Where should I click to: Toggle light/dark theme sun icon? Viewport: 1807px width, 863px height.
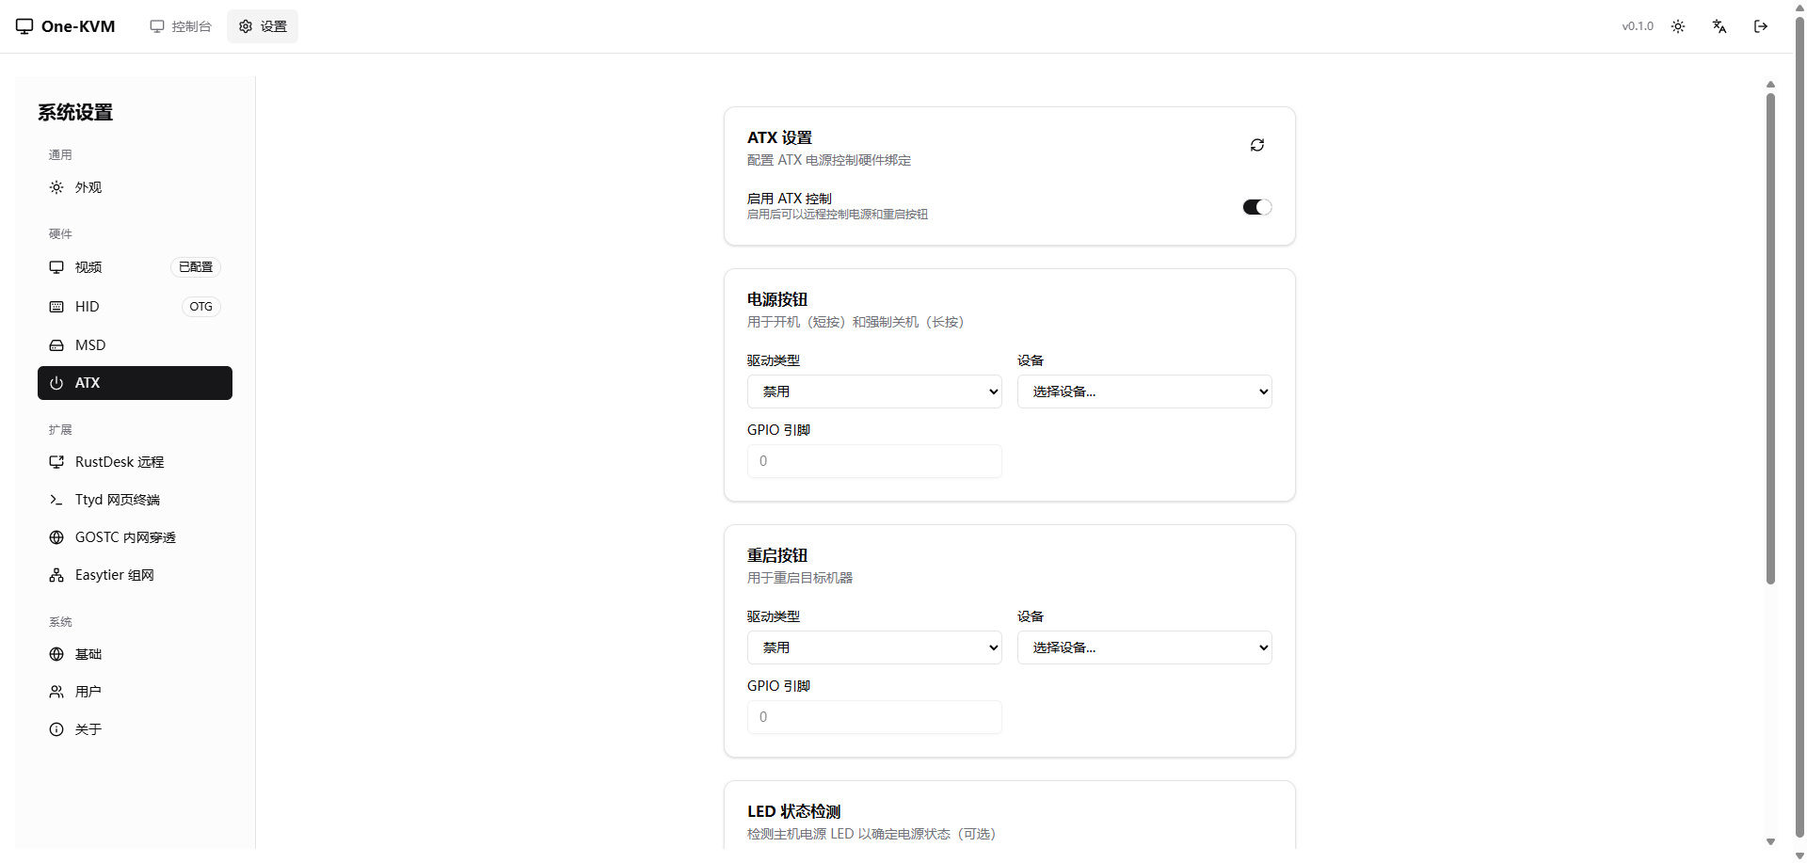pos(1677,26)
